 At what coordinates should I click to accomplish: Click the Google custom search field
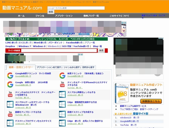(76, 8)
